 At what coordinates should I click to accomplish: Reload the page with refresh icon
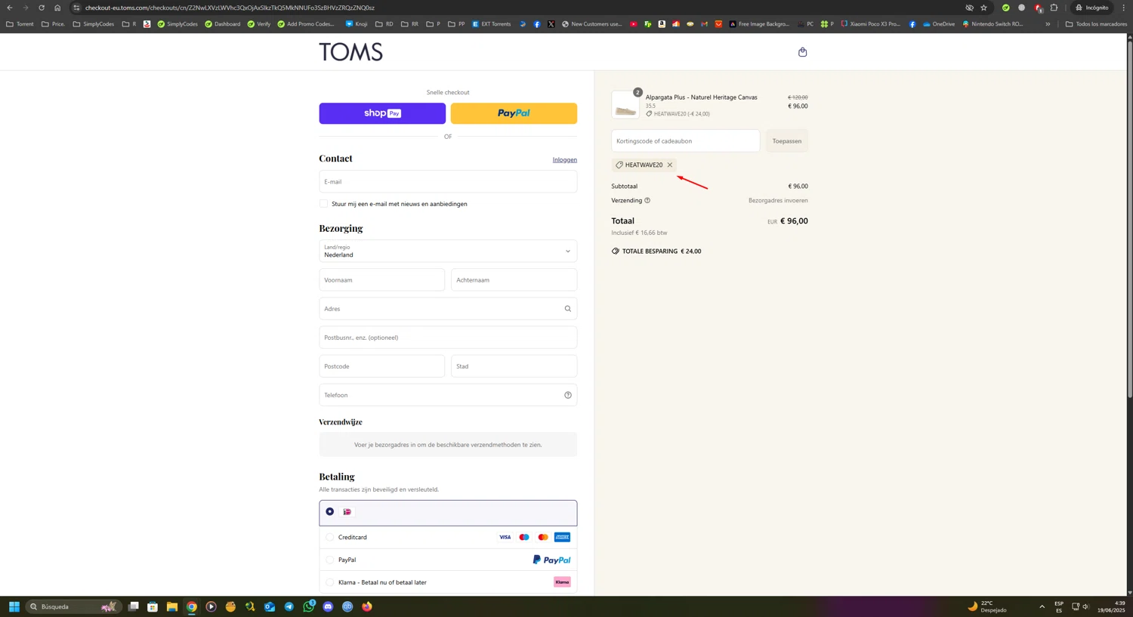click(42, 8)
